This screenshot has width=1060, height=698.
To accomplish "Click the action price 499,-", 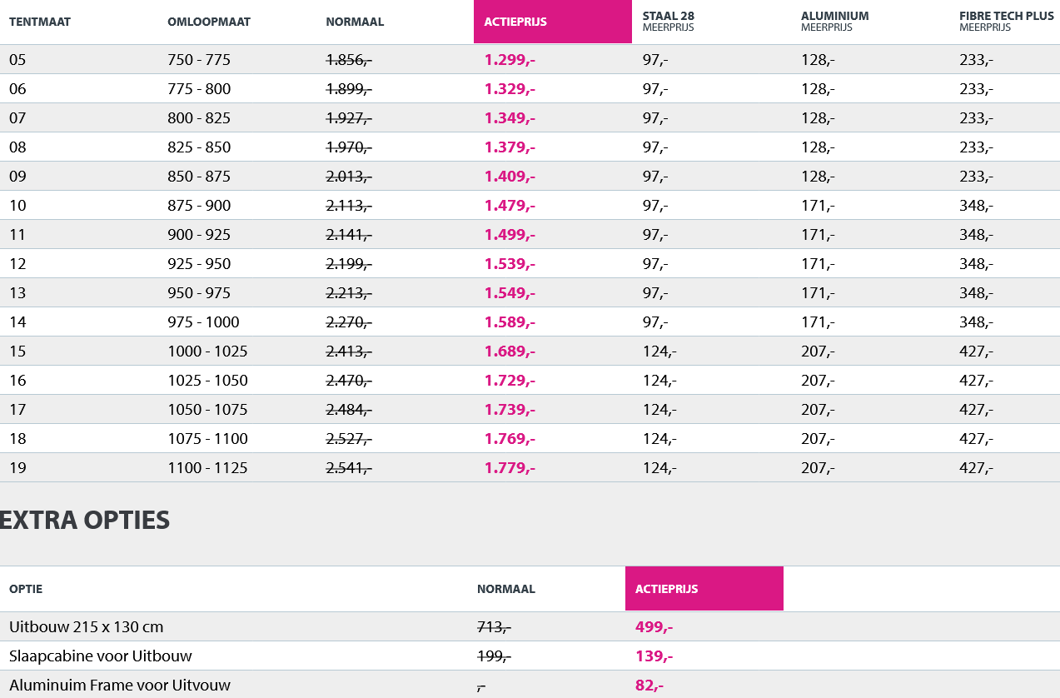I will point(654,626).
